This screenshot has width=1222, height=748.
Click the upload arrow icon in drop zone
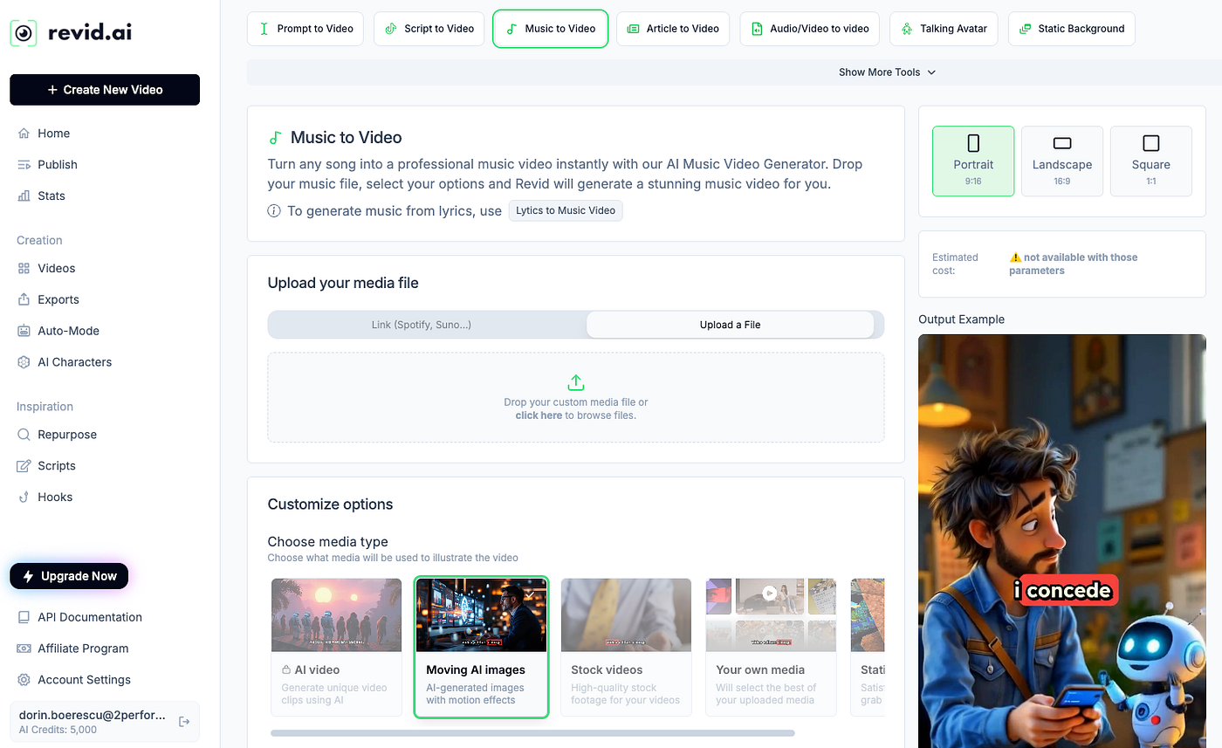[576, 382]
